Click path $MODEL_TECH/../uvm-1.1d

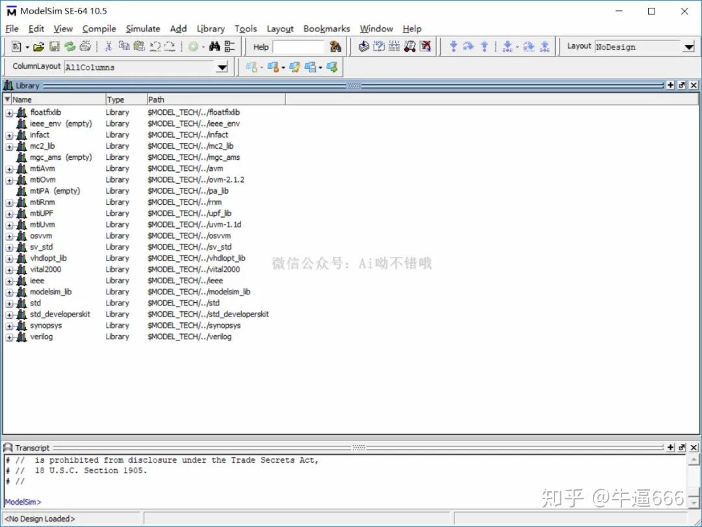coord(194,224)
